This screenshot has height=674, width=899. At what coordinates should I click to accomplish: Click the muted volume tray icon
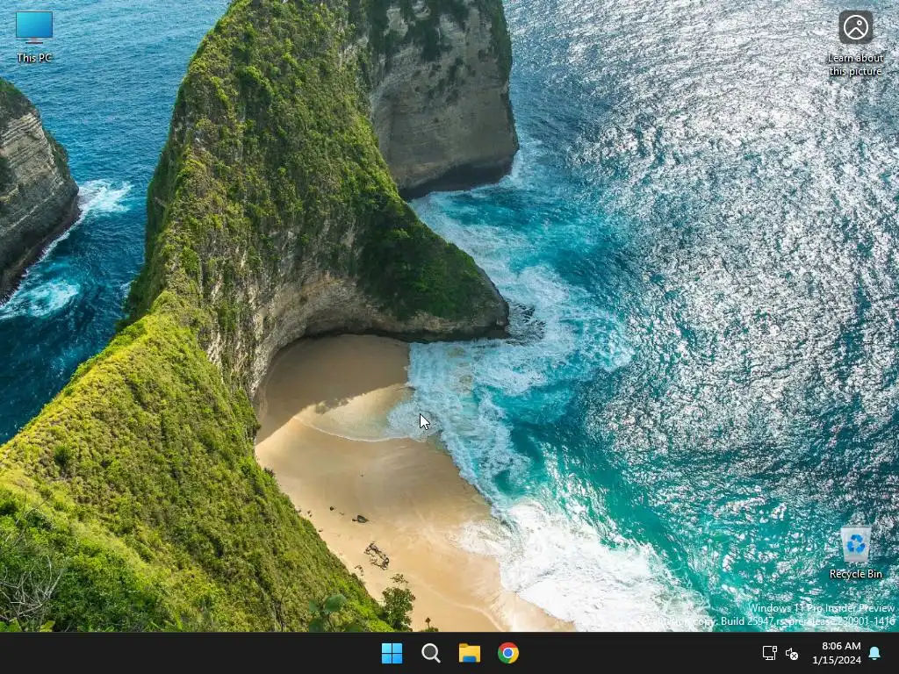pos(792,653)
